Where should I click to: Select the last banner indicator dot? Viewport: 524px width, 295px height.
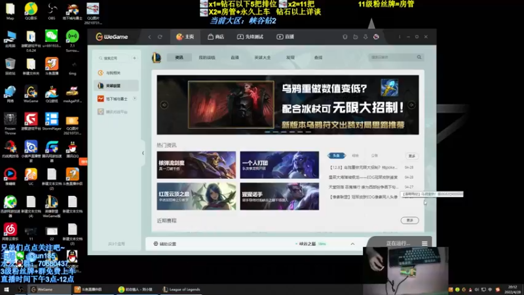click(308, 132)
